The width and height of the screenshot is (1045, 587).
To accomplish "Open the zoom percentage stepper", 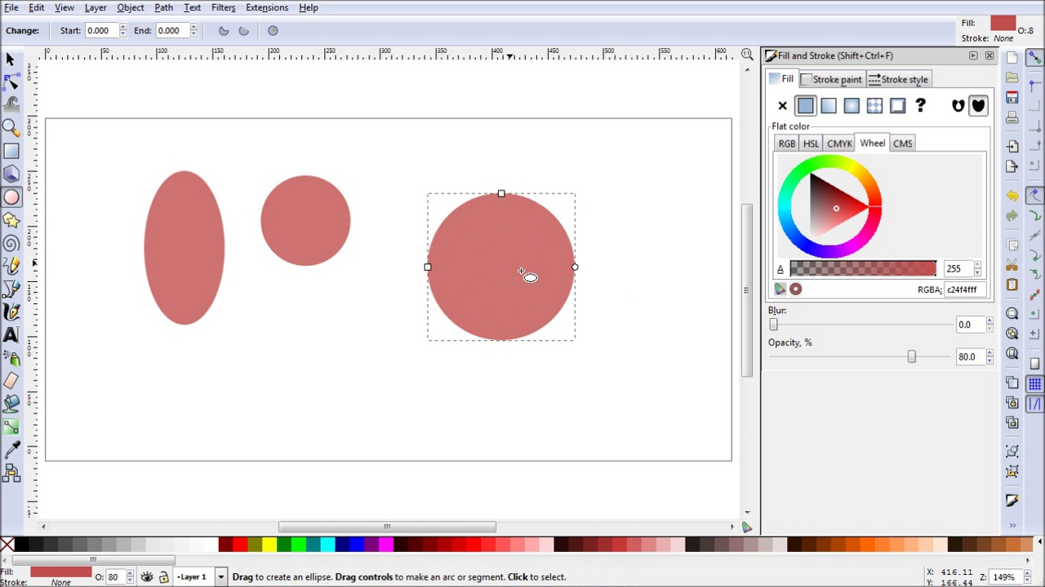I will pyautogui.click(x=1027, y=577).
